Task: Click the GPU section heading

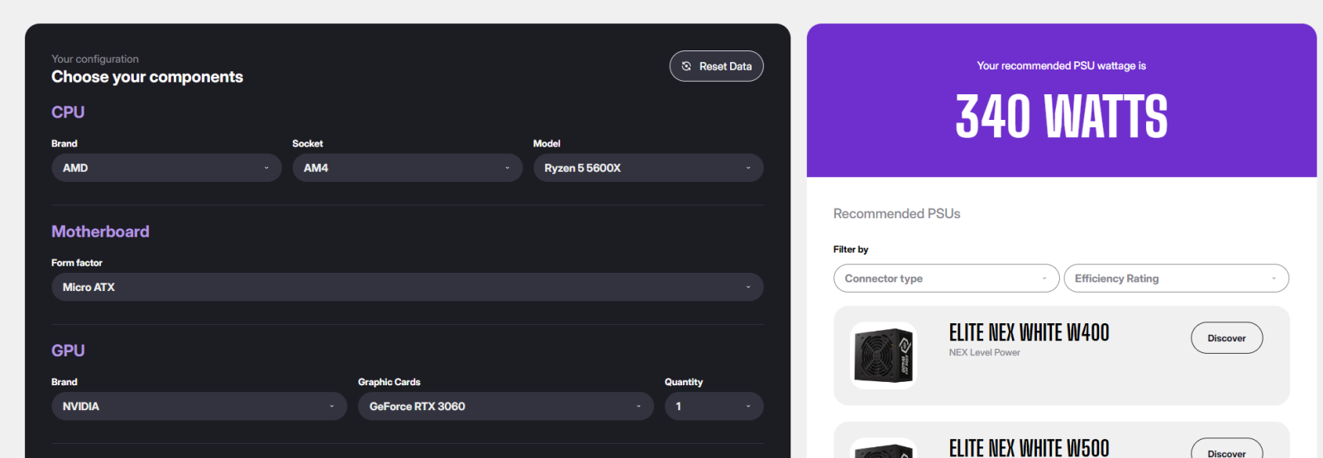Action: coord(68,351)
